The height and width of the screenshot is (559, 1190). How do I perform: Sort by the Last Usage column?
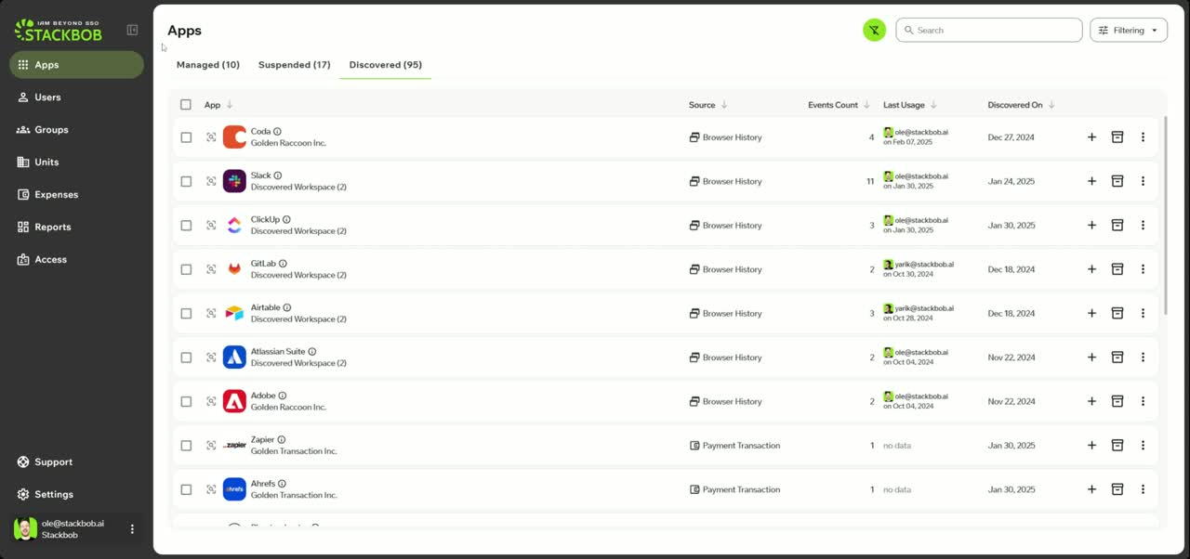(x=910, y=105)
